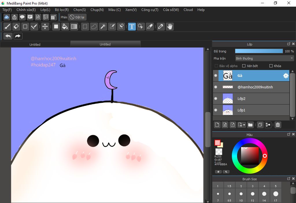296x203 pixels.
Task: Click the cloud save icon
Action: point(7,17)
